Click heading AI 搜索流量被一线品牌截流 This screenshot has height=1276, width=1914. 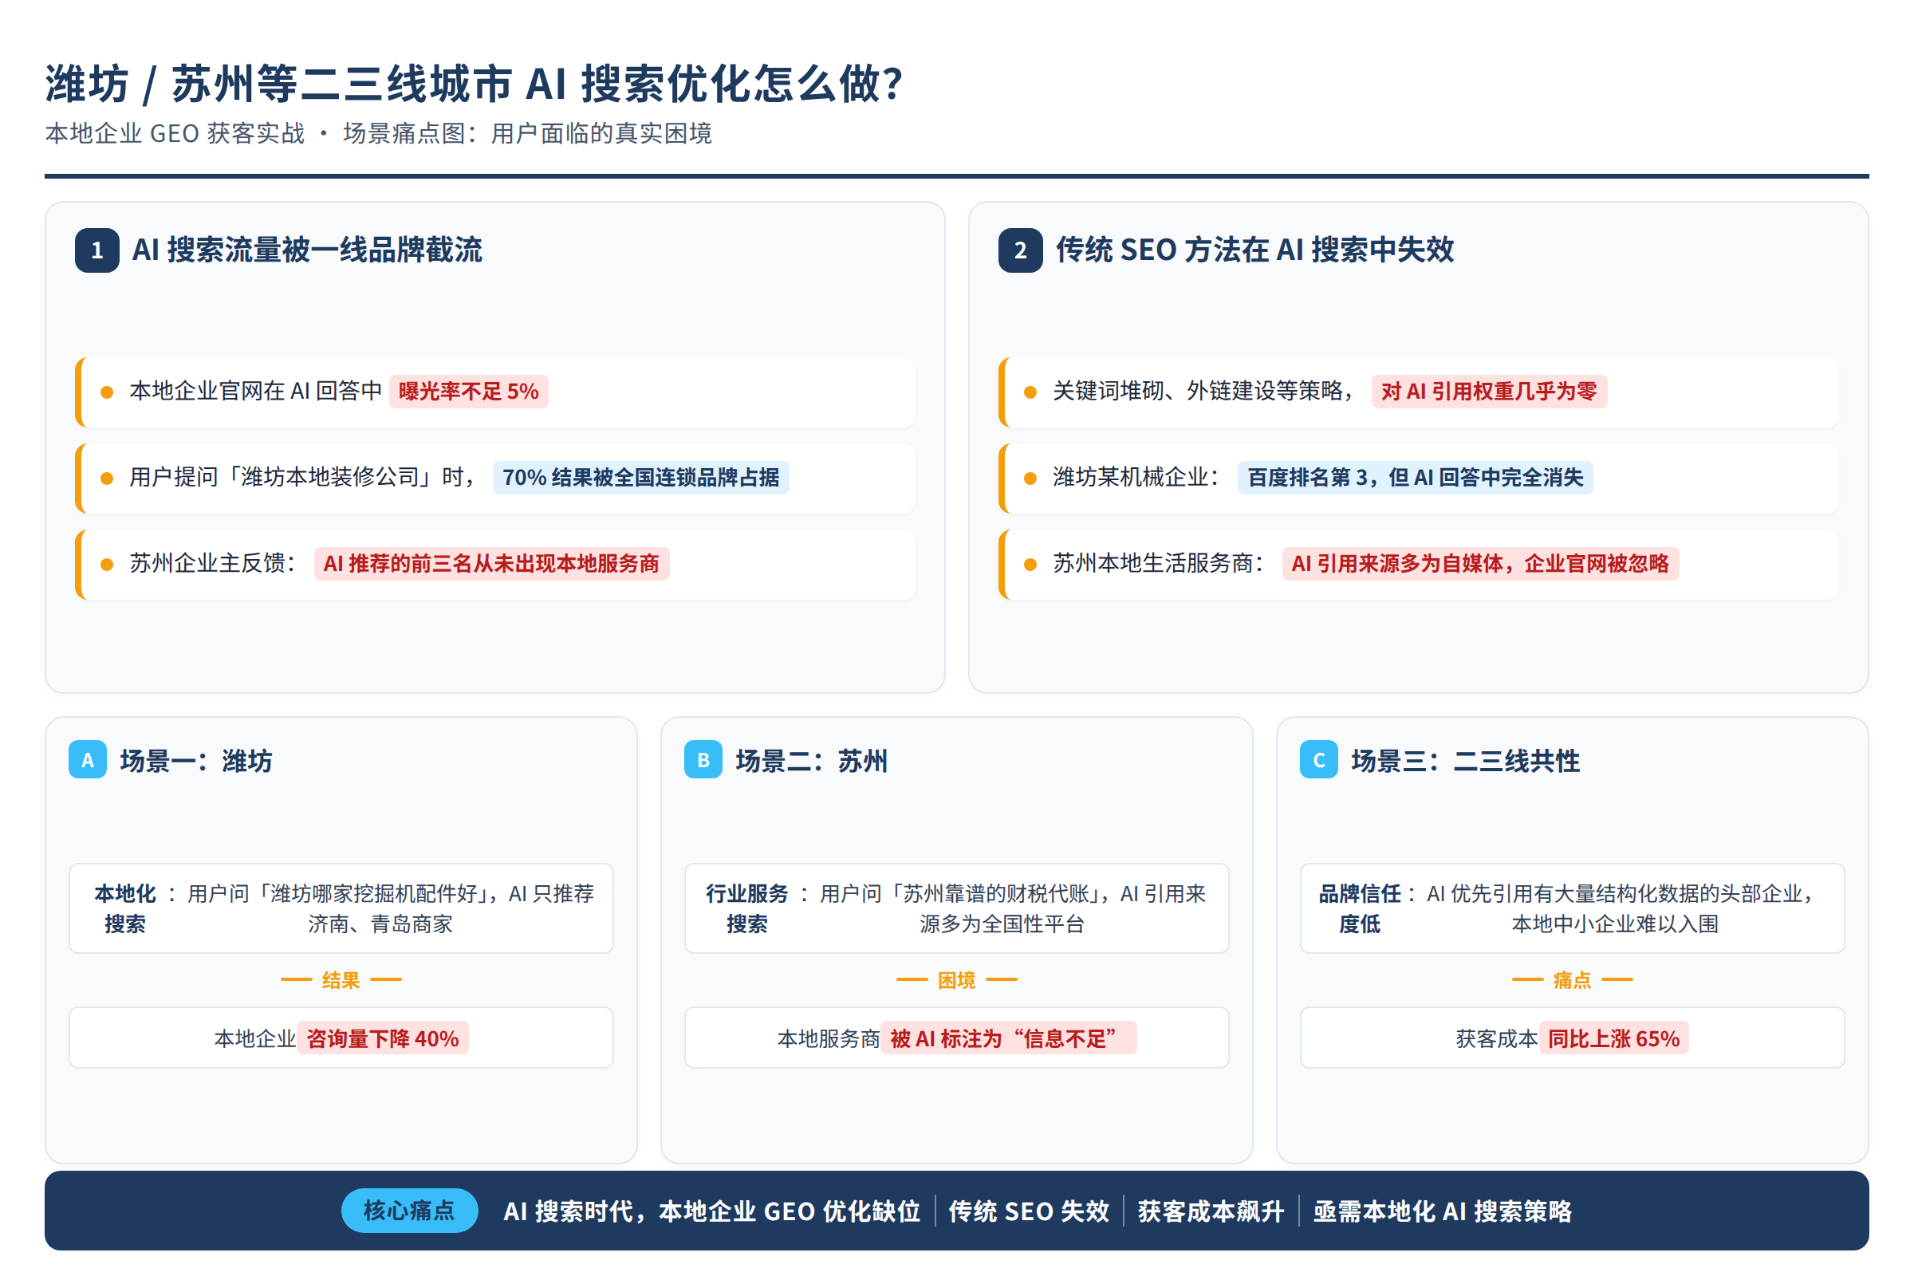(308, 250)
